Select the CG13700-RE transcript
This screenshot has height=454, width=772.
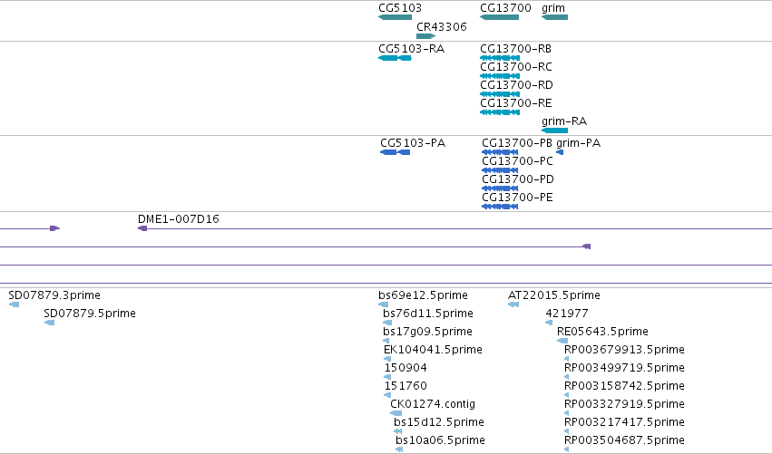[x=500, y=112]
